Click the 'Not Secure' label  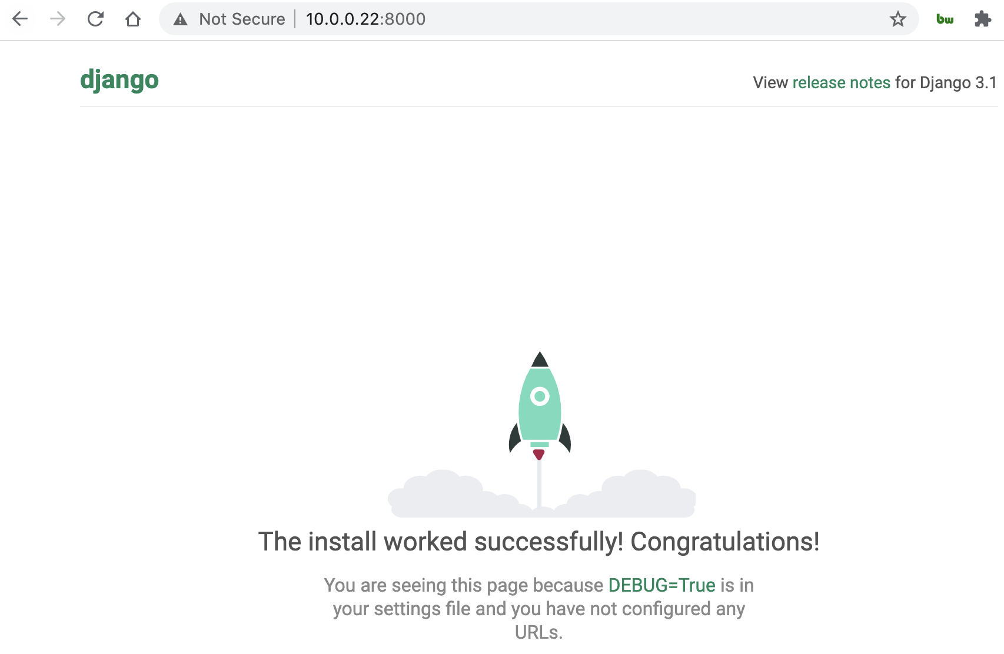(x=242, y=19)
